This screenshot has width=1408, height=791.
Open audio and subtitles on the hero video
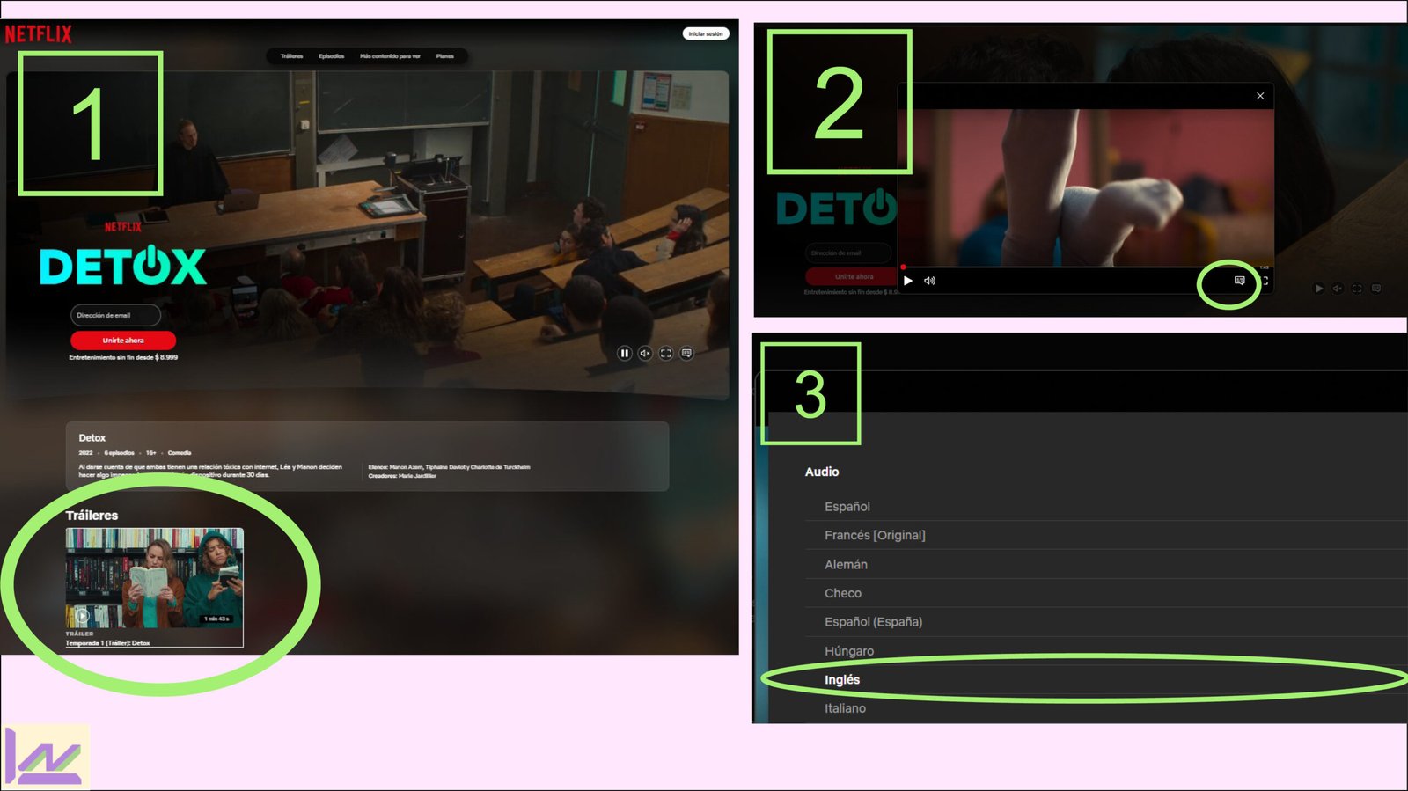687,353
